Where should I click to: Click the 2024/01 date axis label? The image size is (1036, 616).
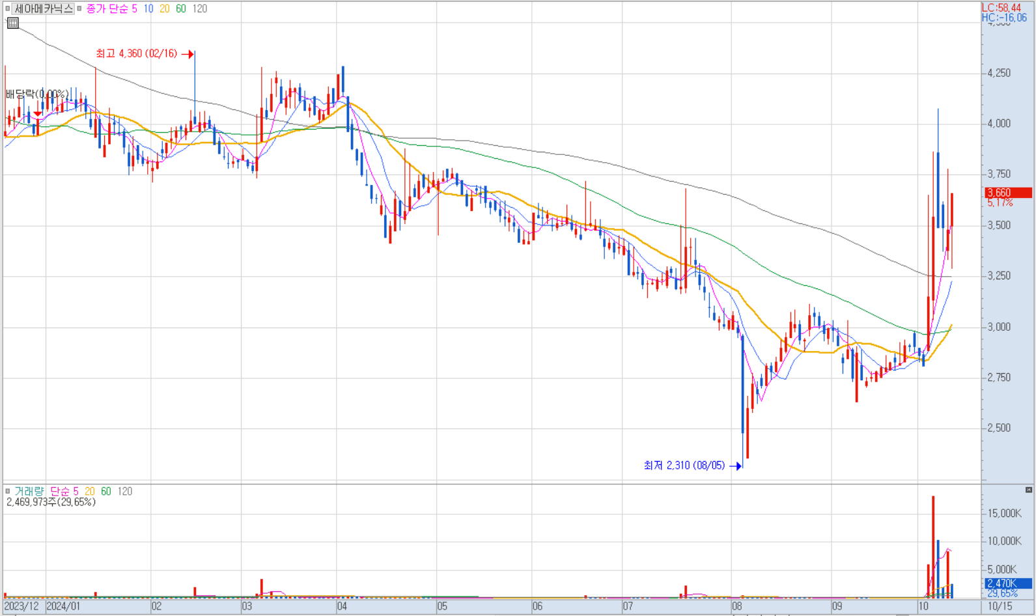pyautogui.click(x=64, y=607)
